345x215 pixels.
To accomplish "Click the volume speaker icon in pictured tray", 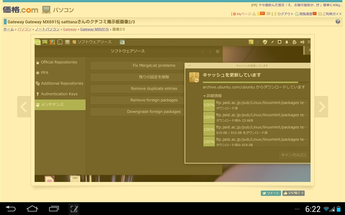I will 302,42.
